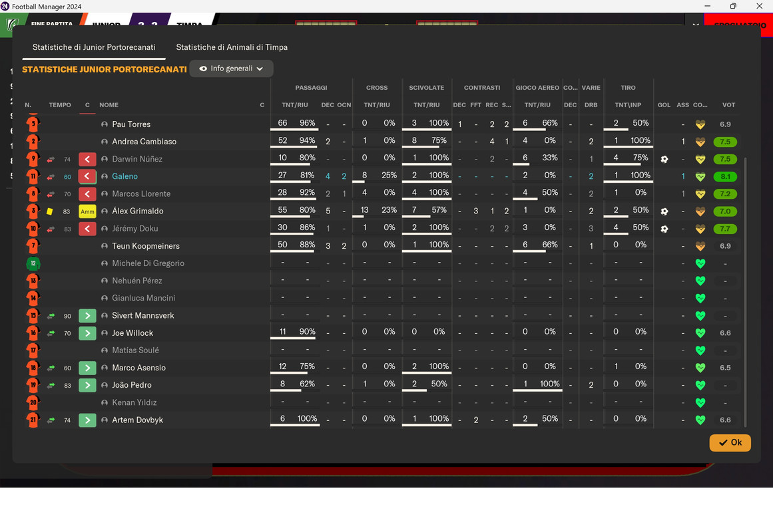
Task: Sort by ASS column header
Action: coord(683,105)
